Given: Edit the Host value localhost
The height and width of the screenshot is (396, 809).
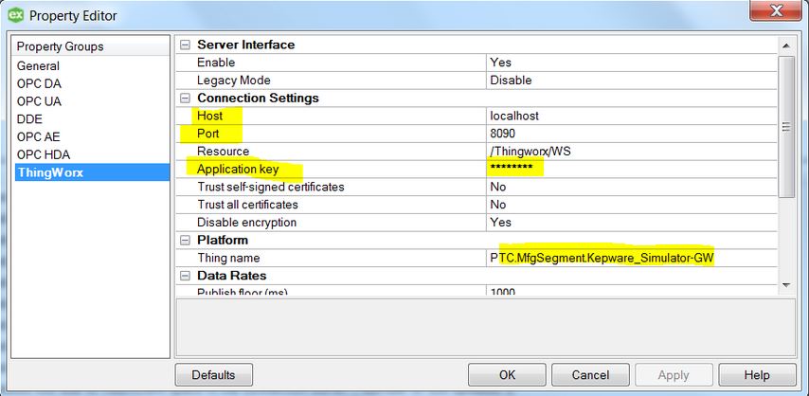Looking at the screenshot, I should 632,116.
